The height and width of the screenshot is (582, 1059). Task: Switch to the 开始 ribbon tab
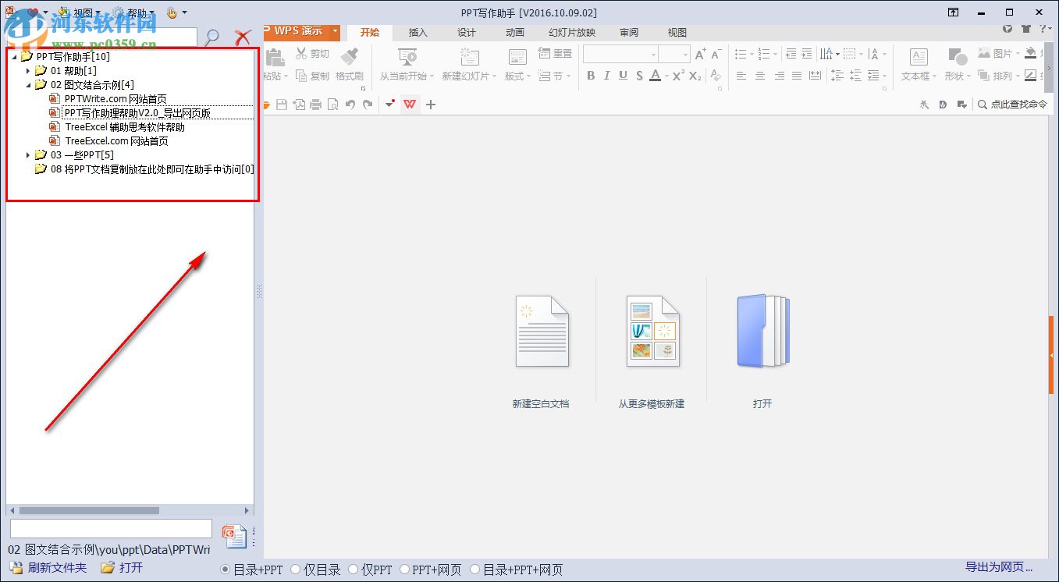click(x=370, y=32)
